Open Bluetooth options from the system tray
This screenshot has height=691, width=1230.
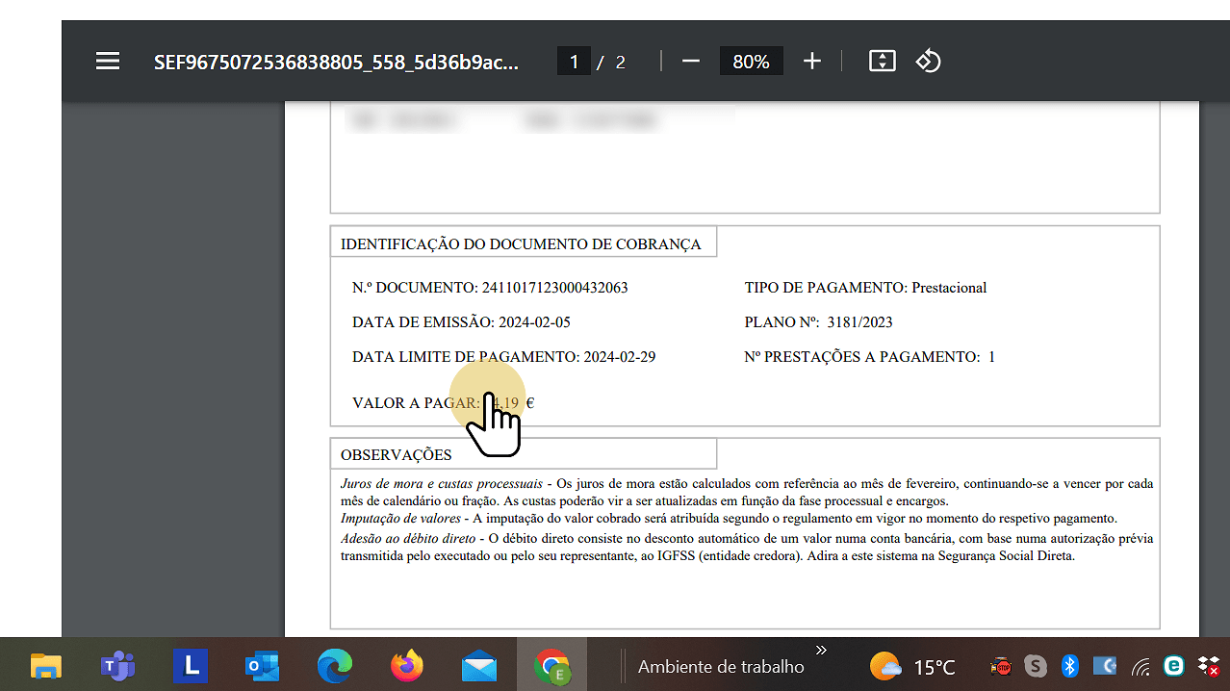click(1069, 665)
